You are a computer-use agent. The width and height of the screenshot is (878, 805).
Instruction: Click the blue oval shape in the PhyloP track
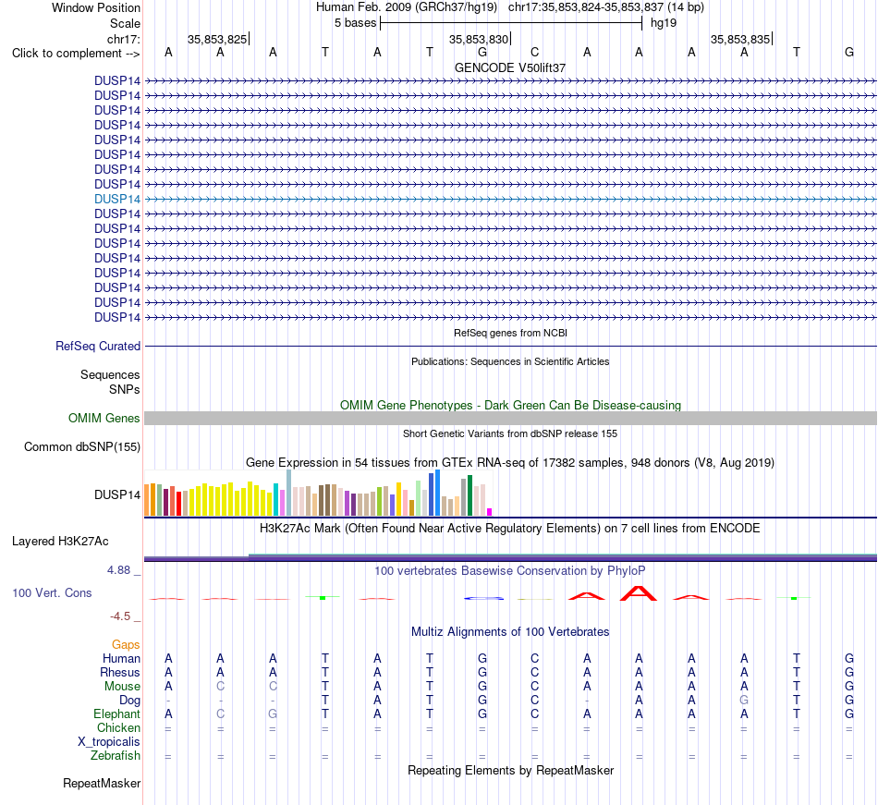coord(483,598)
